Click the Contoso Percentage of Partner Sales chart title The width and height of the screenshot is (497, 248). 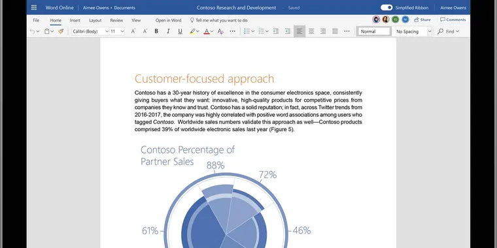pos(187,155)
